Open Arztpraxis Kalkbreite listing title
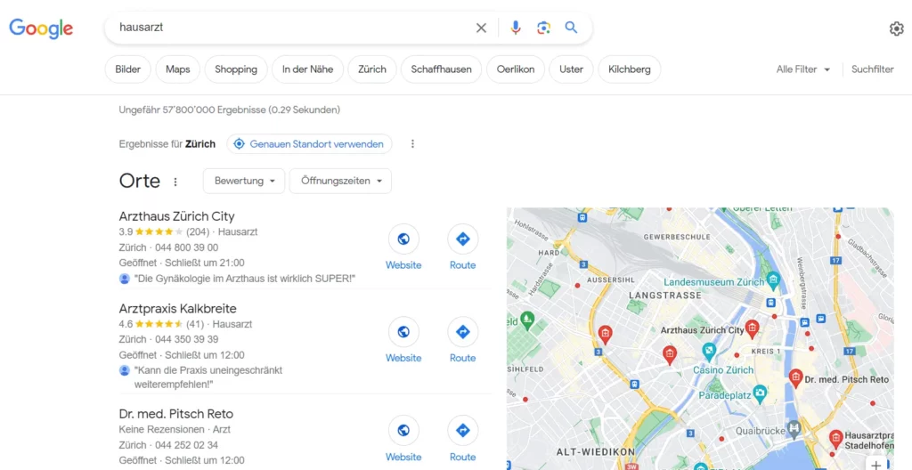The height and width of the screenshot is (470, 912). click(178, 308)
